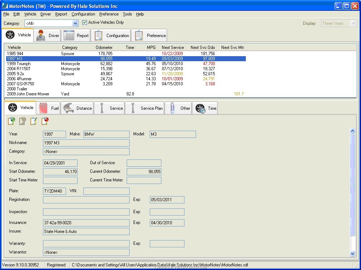Image resolution: width=361 pixels, height=270 pixels.
Task: Open the Report menu
Action: pyautogui.click(x=61, y=14)
